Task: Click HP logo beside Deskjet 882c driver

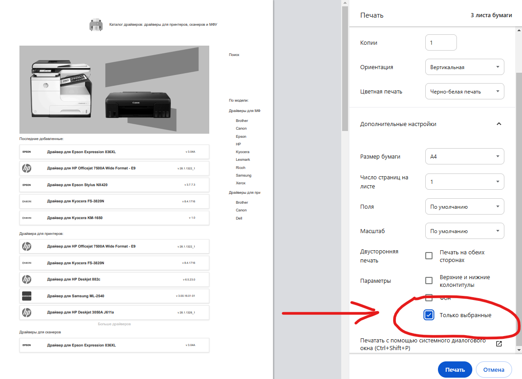Action: [x=27, y=279]
